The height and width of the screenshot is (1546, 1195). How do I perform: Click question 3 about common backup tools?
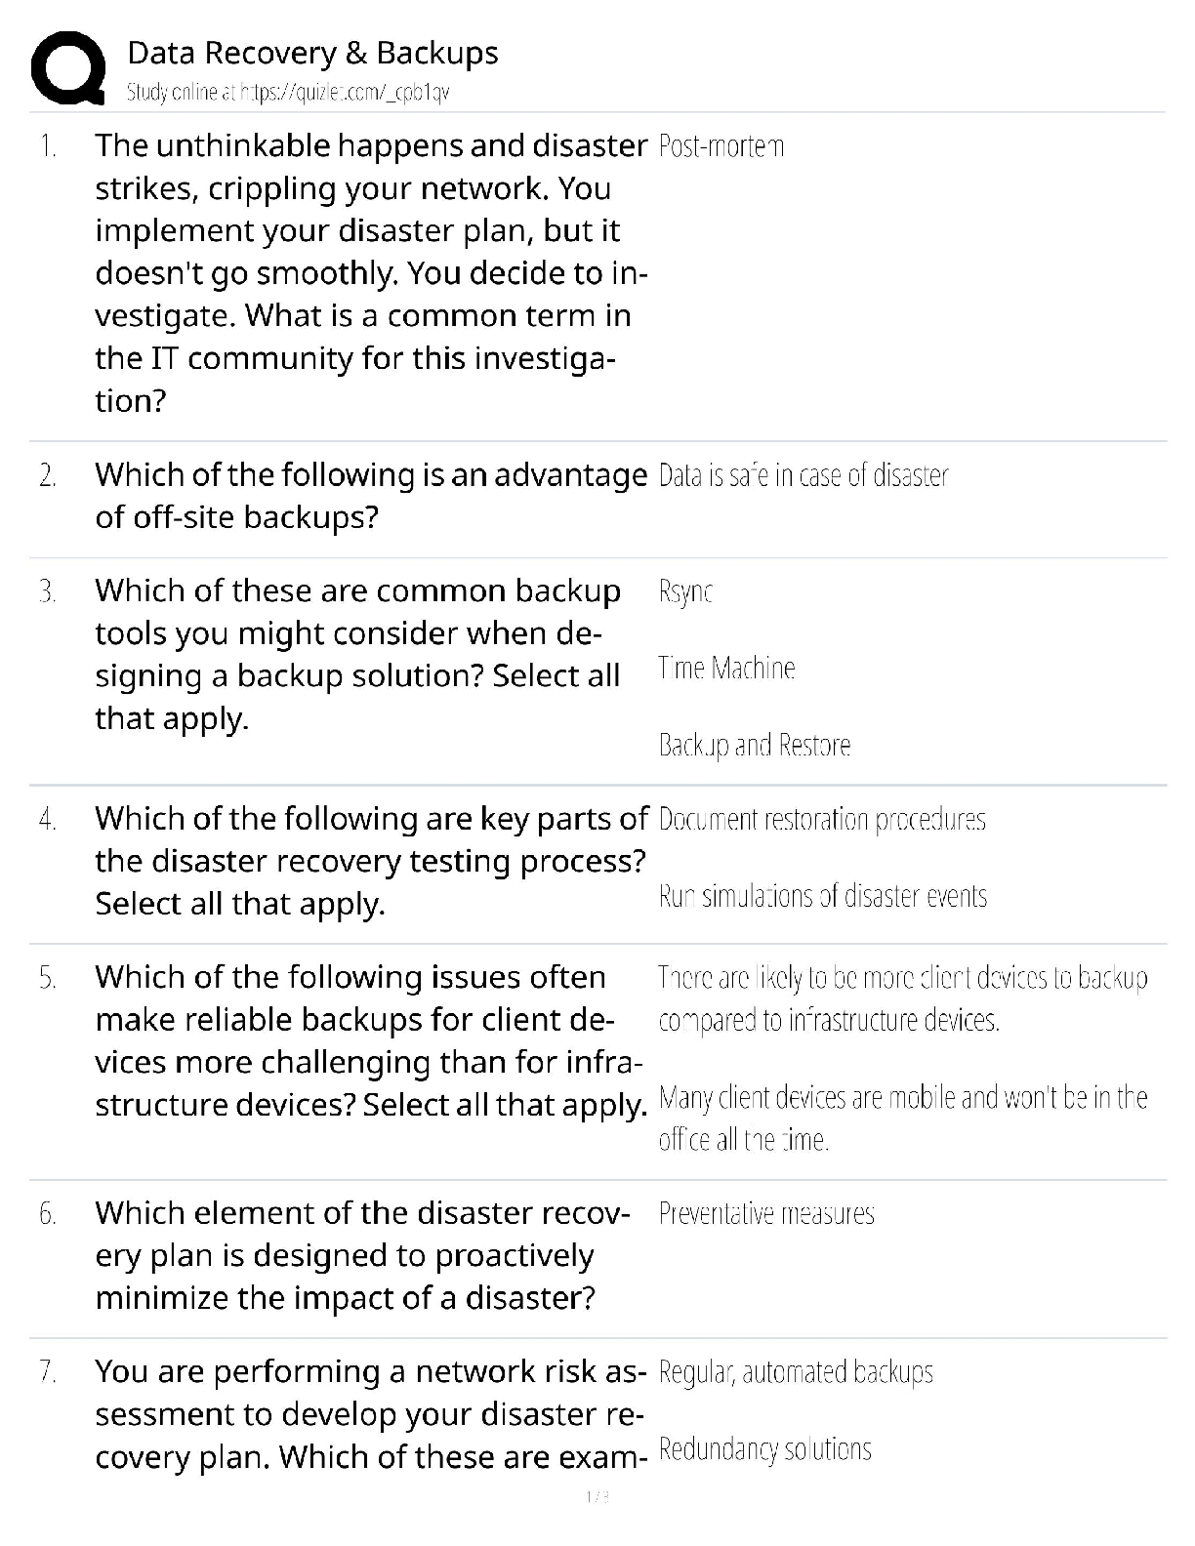357,654
